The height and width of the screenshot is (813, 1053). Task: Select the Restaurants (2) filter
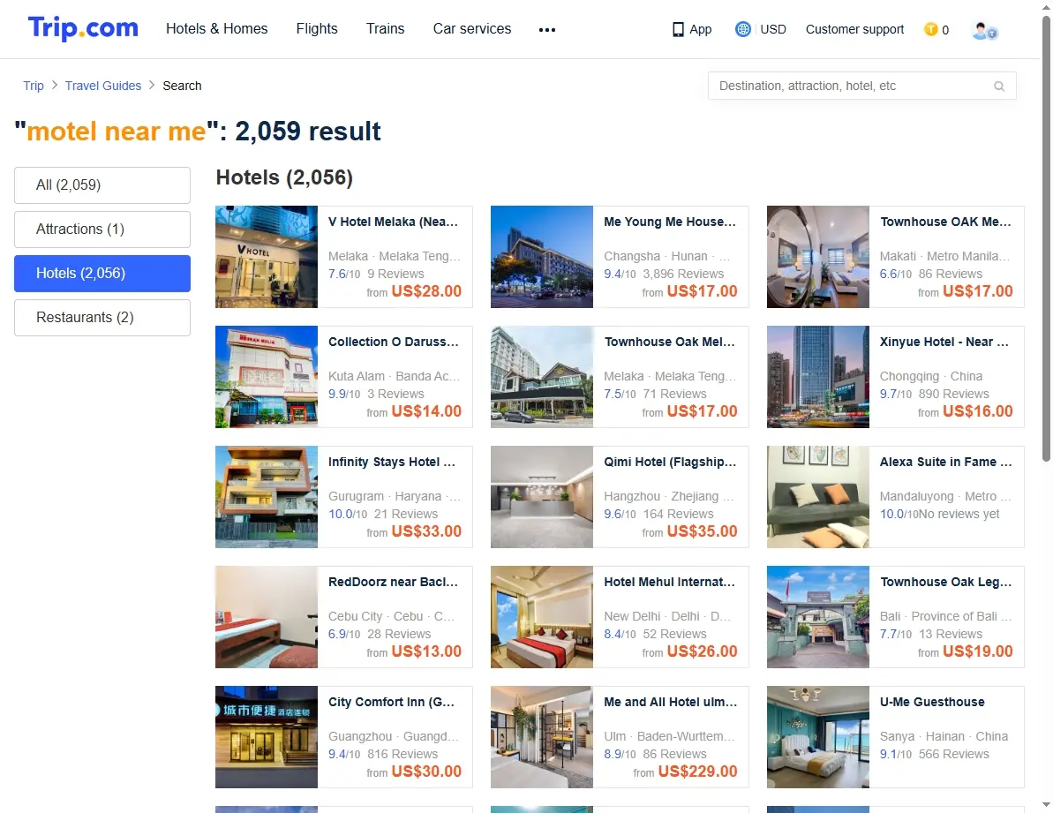coord(102,318)
